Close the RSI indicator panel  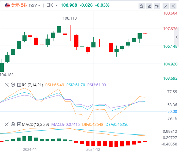[x=7, y=85]
